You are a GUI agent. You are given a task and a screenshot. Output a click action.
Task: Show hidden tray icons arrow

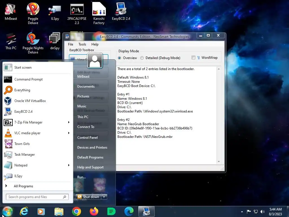point(242,212)
